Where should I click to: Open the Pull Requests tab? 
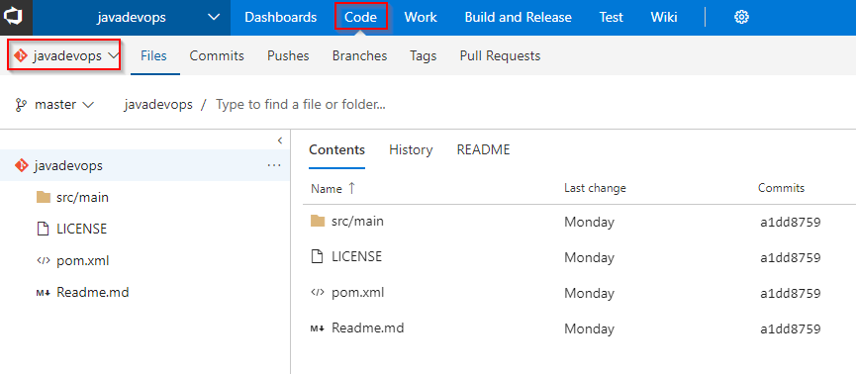[500, 55]
